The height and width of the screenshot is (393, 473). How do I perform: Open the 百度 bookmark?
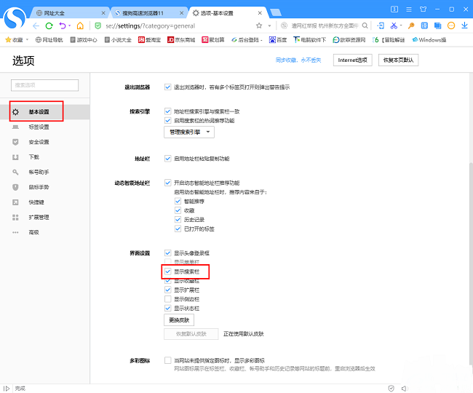point(278,40)
